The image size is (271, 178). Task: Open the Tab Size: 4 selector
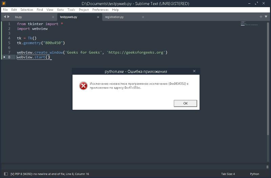click(228, 174)
